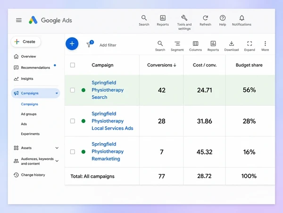Image resolution: width=283 pixels, height=213 pixels.
Task: Open Springfield Physiotherapy Search campaign link
Action: (108, 90)
